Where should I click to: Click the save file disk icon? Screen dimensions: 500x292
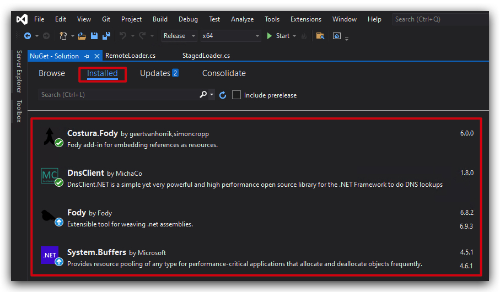(x=94, y=36)
